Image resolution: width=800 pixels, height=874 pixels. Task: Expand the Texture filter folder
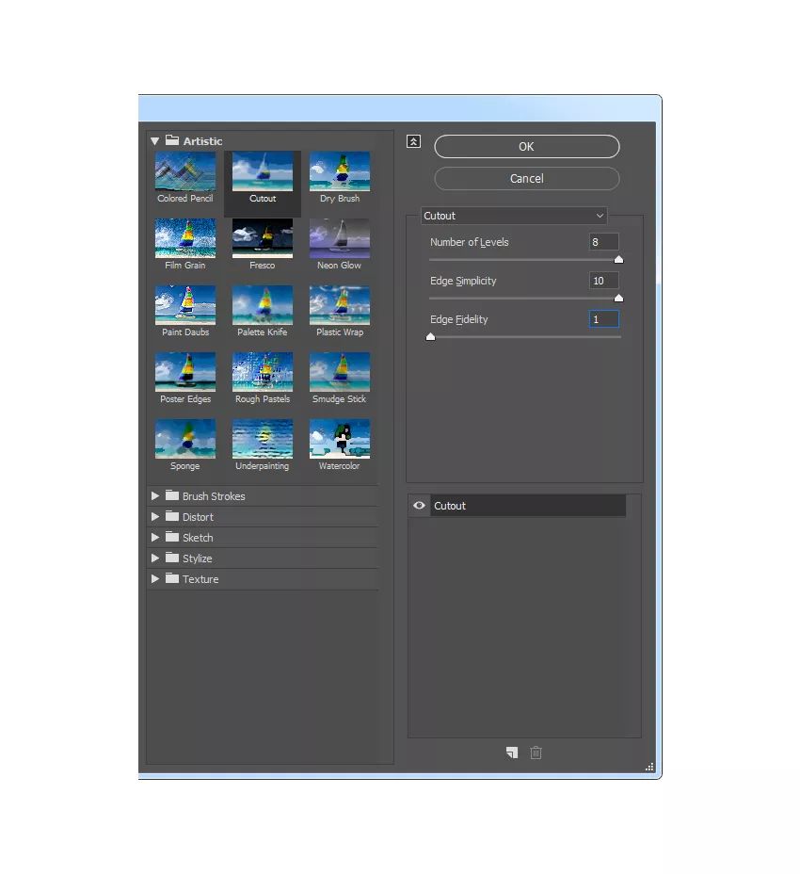click(155, 578)
